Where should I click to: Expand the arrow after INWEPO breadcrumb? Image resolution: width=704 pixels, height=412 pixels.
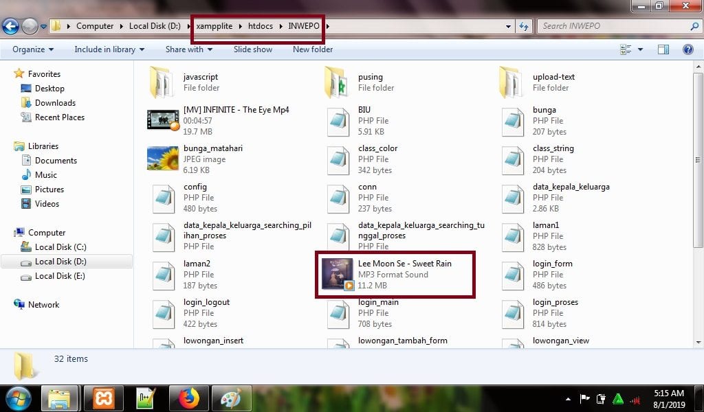point(328,27)
